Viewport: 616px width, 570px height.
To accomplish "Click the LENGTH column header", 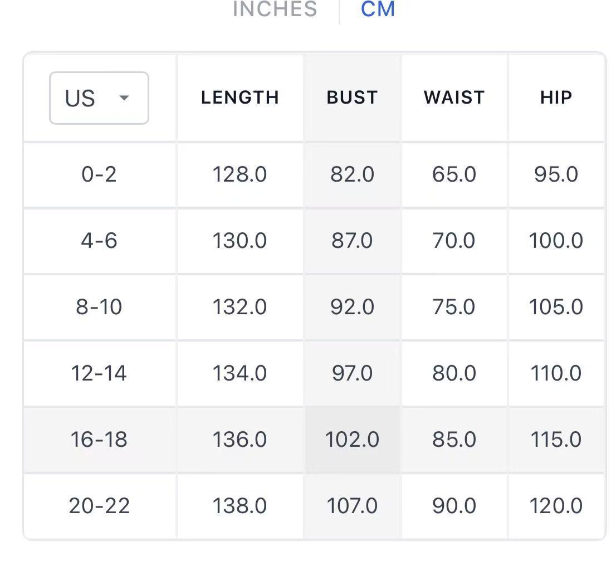I will pos(239,98).
